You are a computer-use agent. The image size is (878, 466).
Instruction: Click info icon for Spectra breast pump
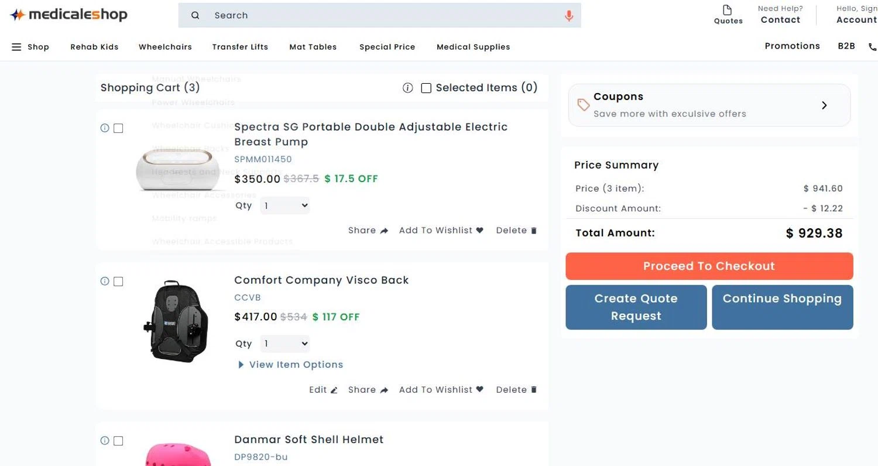click(x=105, y=128)
